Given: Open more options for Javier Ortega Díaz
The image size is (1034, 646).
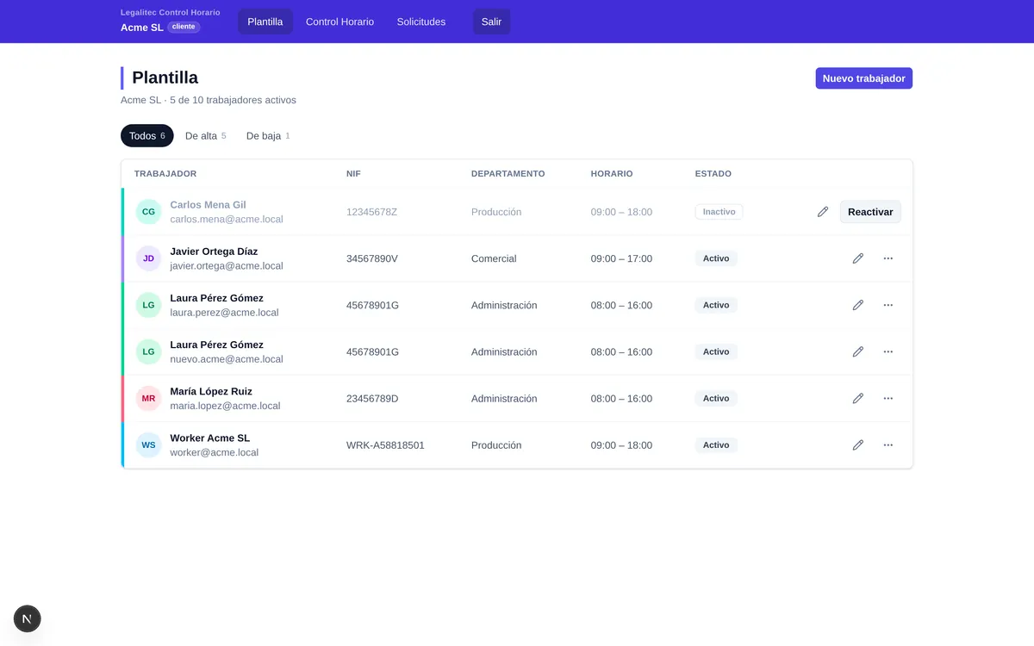Looking at the screenshot, I should [888, 258].
